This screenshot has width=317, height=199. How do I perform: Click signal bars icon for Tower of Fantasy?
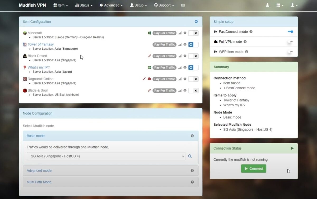180,45
